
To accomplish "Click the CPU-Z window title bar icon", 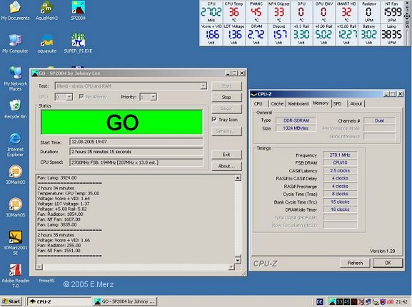I will point(253,94).
